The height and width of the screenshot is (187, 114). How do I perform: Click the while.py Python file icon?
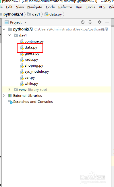(x=22, y=84)
